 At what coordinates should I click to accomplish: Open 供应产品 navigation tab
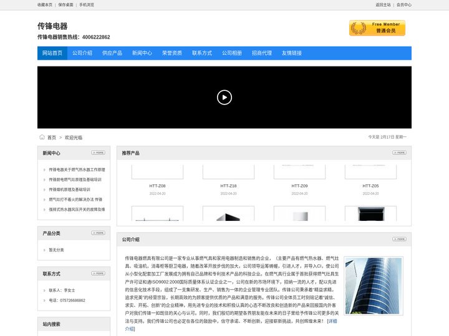(112, 53)
